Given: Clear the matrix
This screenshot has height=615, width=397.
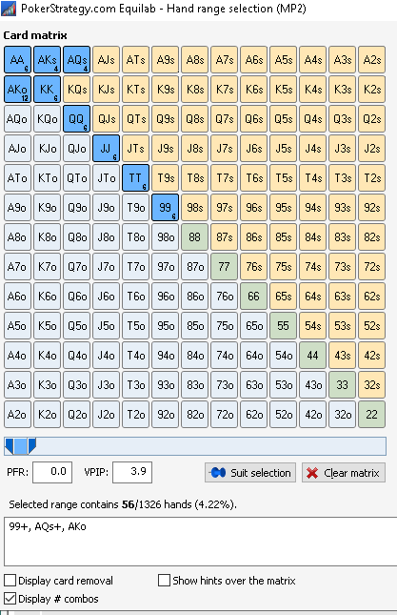Looking at the screenshot, I should [344, 473].
